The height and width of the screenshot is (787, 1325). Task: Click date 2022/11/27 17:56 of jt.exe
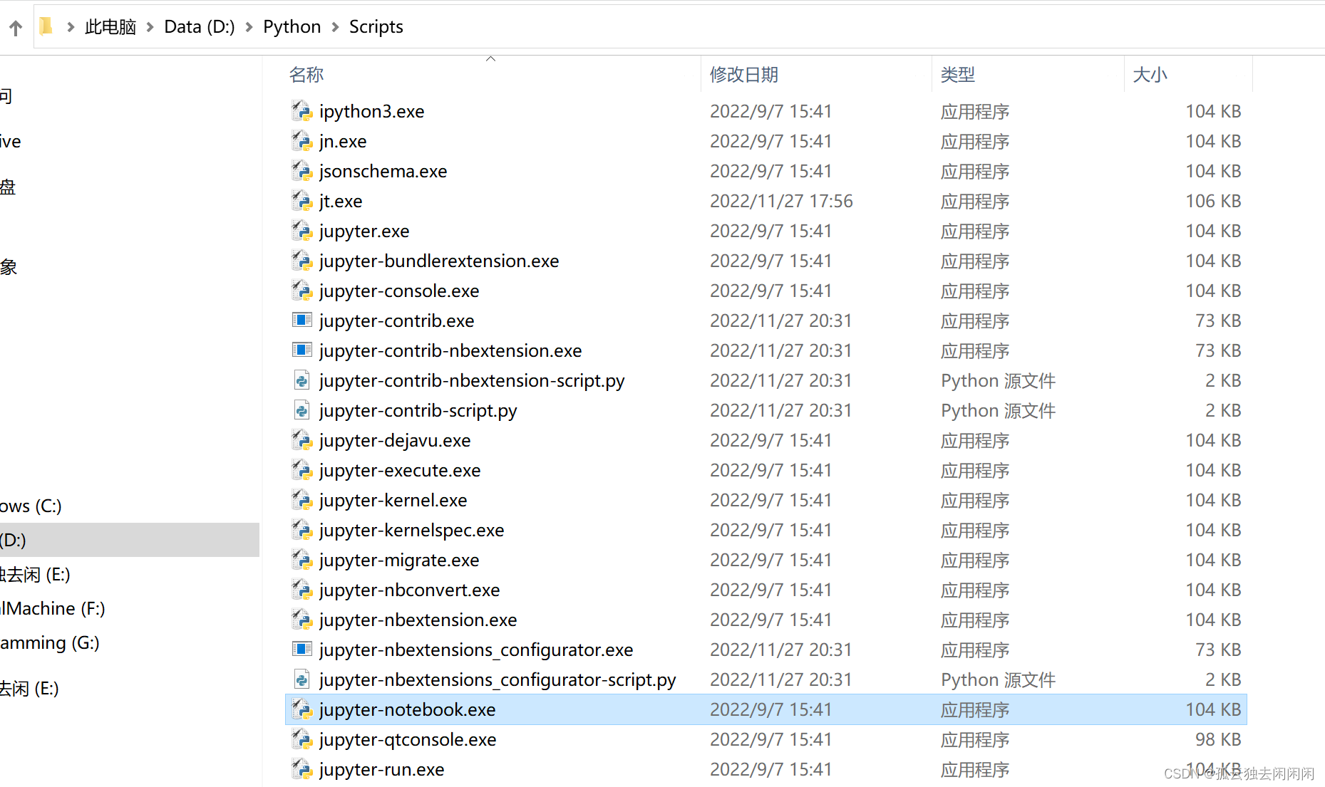click(781, 201)
